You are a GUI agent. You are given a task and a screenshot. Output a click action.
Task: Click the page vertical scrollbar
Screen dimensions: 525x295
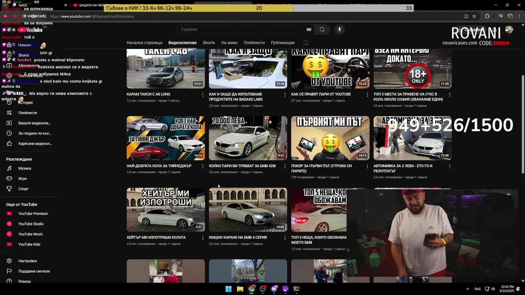pyautogui.click(x=523, y=124)
